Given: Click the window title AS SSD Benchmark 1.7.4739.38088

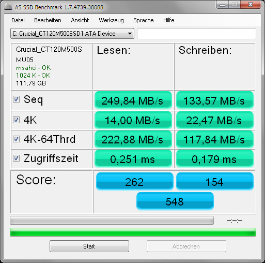Looking at the screenshot, I should (59, 7).
